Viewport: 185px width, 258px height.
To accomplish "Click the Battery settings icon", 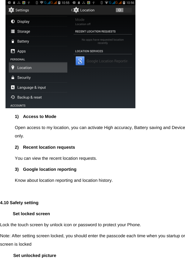I will (13, 41).
